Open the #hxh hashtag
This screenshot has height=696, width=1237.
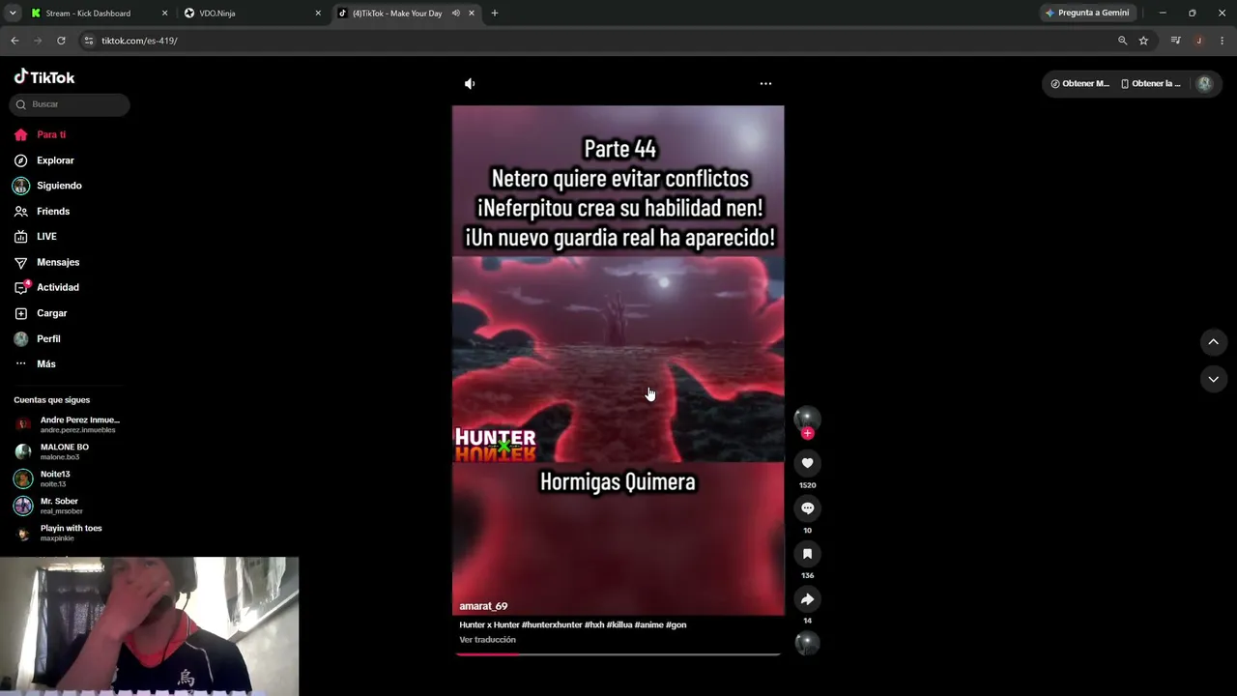coord(594,624)
